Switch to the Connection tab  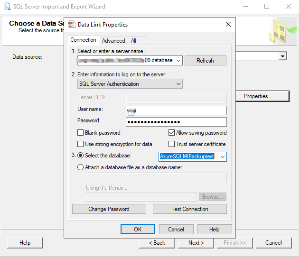(83, 40)
